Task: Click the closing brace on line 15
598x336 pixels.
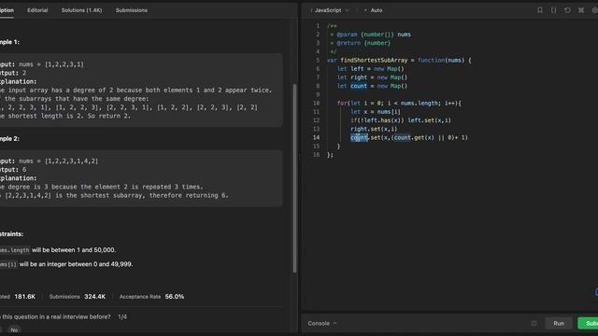Action: tap(338, 147)
